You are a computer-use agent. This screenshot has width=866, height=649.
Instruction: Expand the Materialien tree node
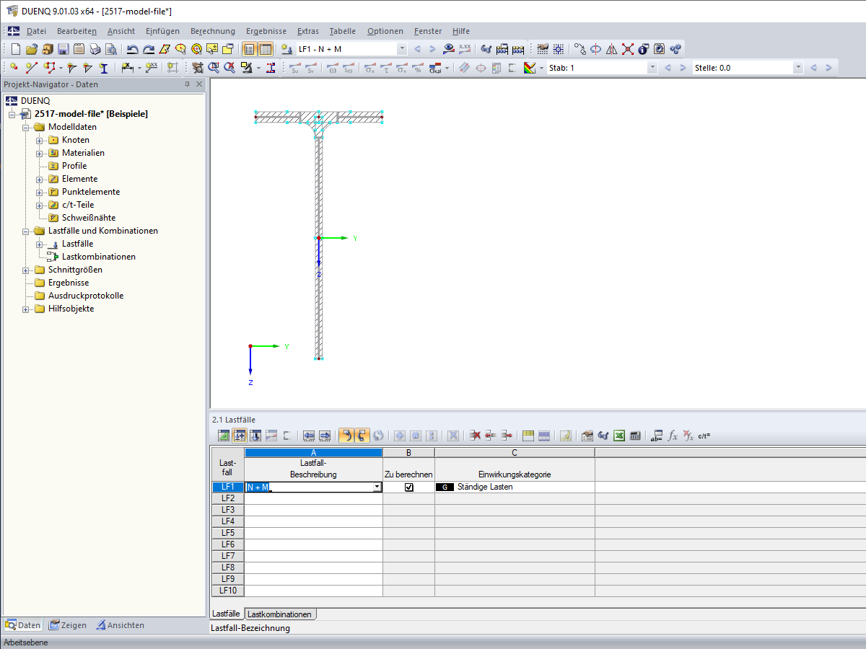[x=40, y=153]
